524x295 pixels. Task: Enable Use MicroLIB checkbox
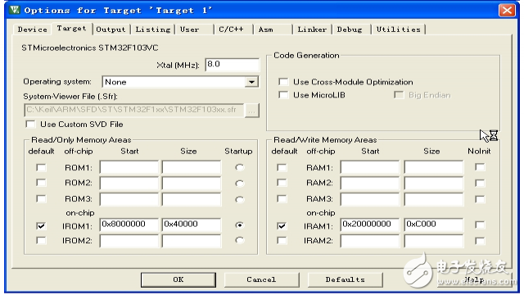(x=283, y=95)
